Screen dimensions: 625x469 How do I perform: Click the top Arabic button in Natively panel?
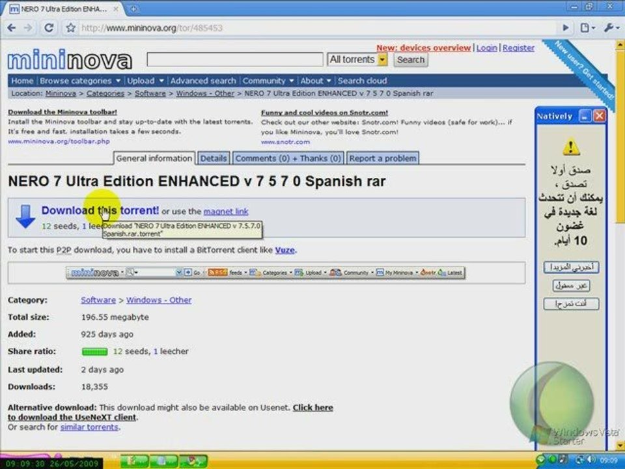[x=571, y=267]
